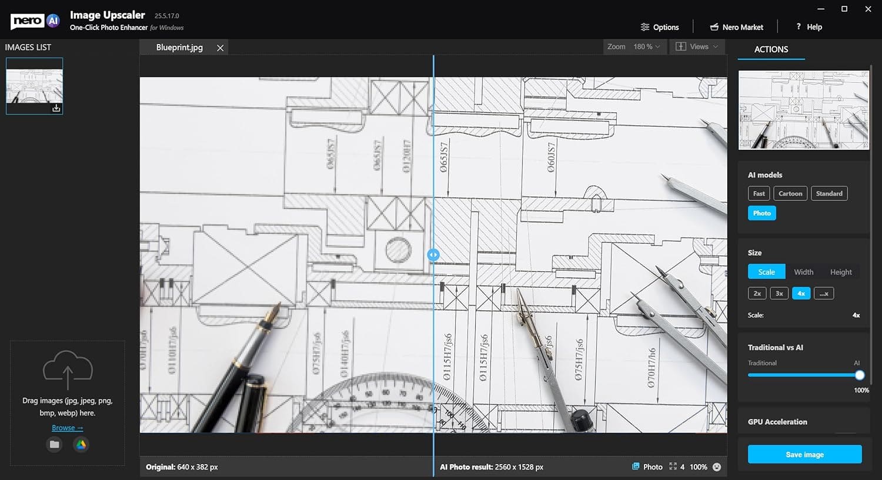The width and height of the screenshot is (882, 480).
Task: Open the Views dropdown
Action: [x=697, y=47]
